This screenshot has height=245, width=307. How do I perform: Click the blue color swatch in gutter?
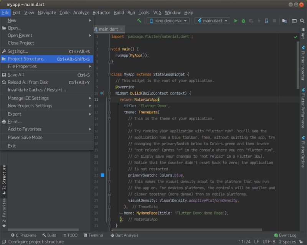[x=102, y=175]
